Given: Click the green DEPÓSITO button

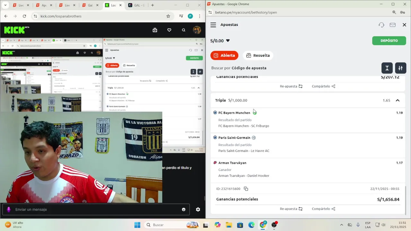Looking at the screenshot, I should coord(389,41).
